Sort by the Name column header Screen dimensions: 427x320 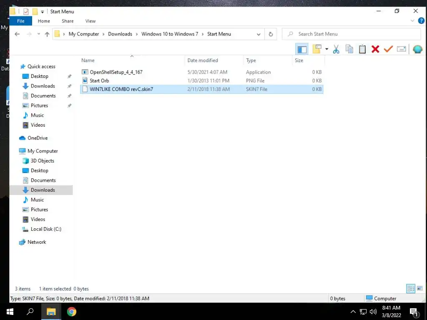click(x=132, y=60)
